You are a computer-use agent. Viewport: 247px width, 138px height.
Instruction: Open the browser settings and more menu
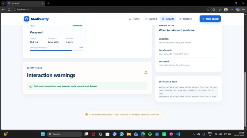[232, 9]
